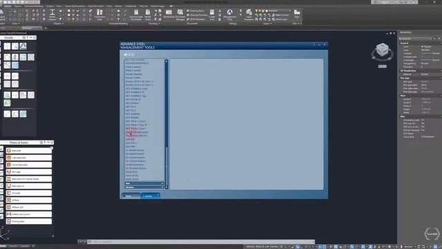Viewport: 442px width, 249px height.
Task: Select the Stiffener UCS tool
Action: click(x=29, y=207)
